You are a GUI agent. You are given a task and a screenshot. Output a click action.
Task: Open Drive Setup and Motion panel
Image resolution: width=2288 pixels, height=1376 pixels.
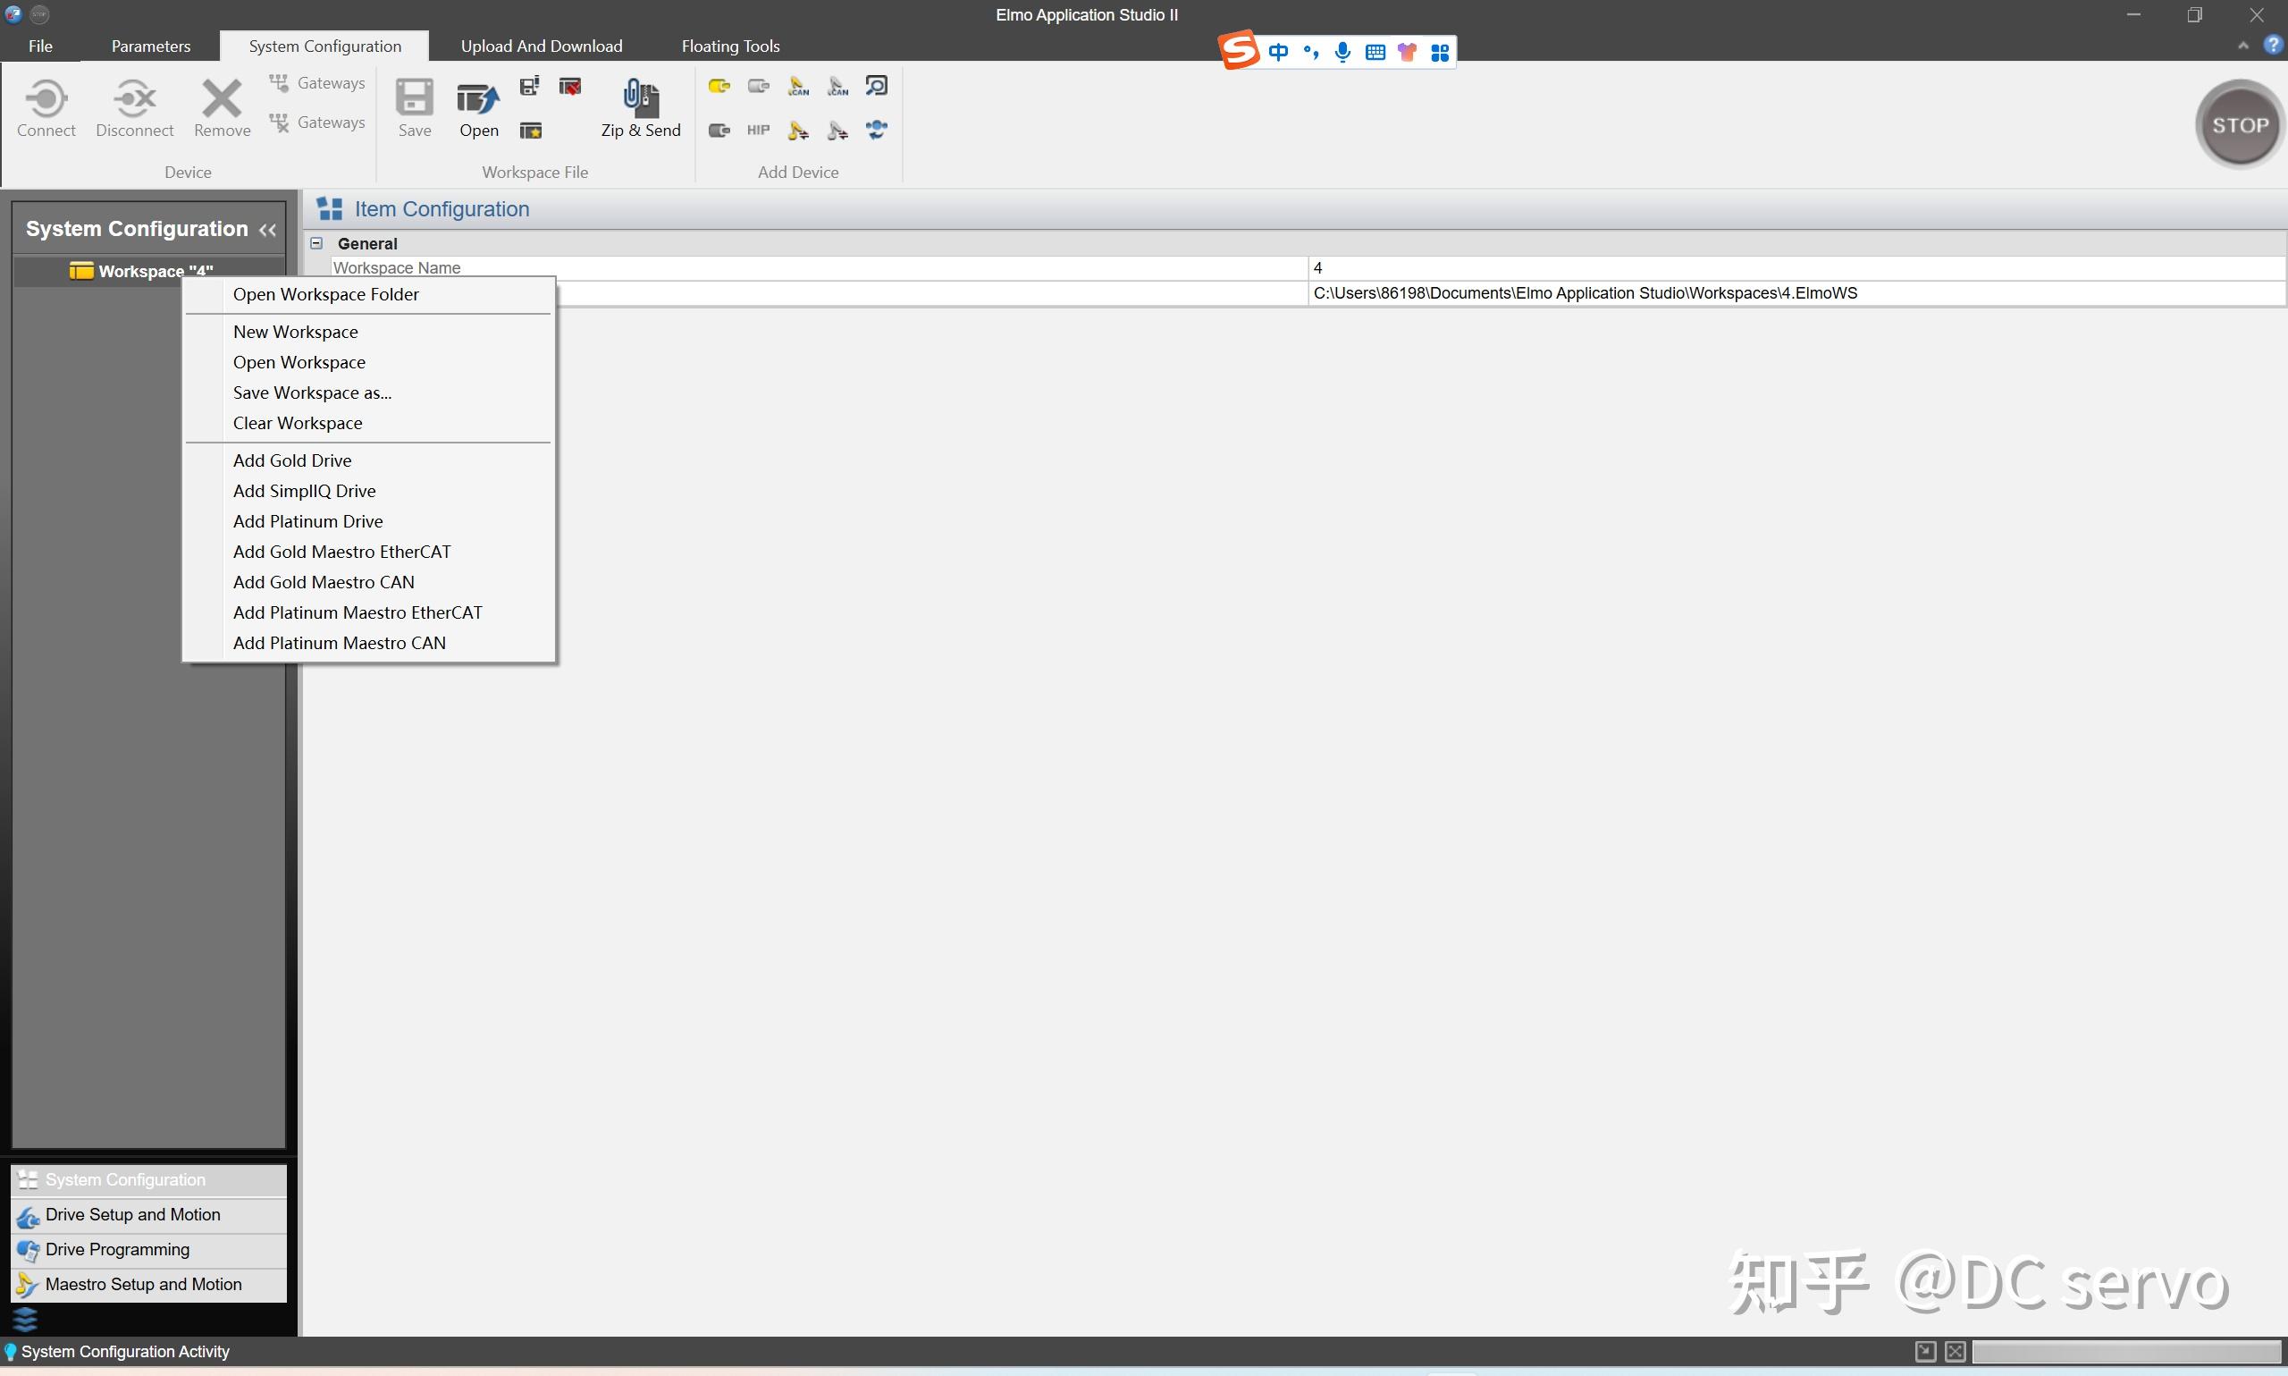[132, 1215]
